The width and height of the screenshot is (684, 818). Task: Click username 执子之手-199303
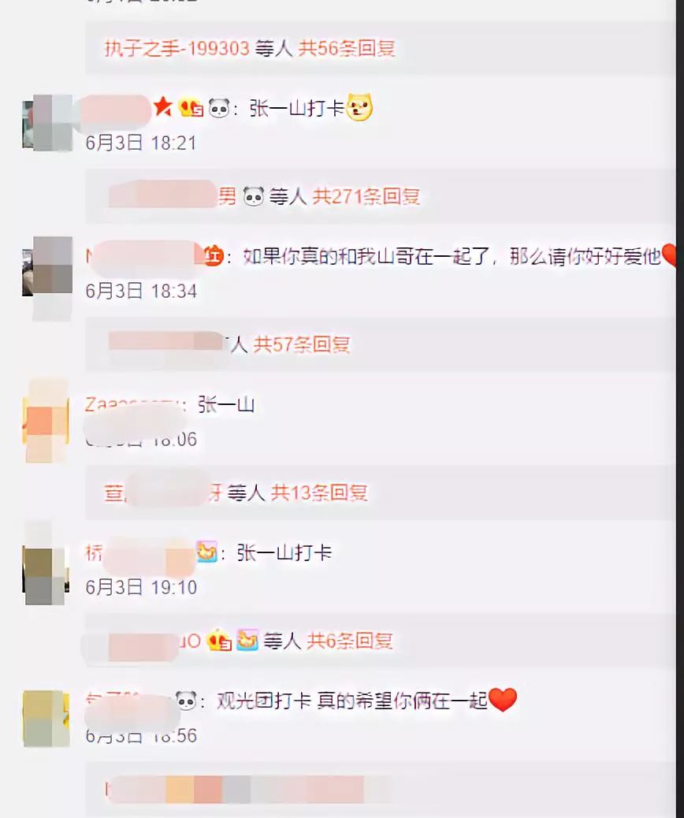[177, 49]
